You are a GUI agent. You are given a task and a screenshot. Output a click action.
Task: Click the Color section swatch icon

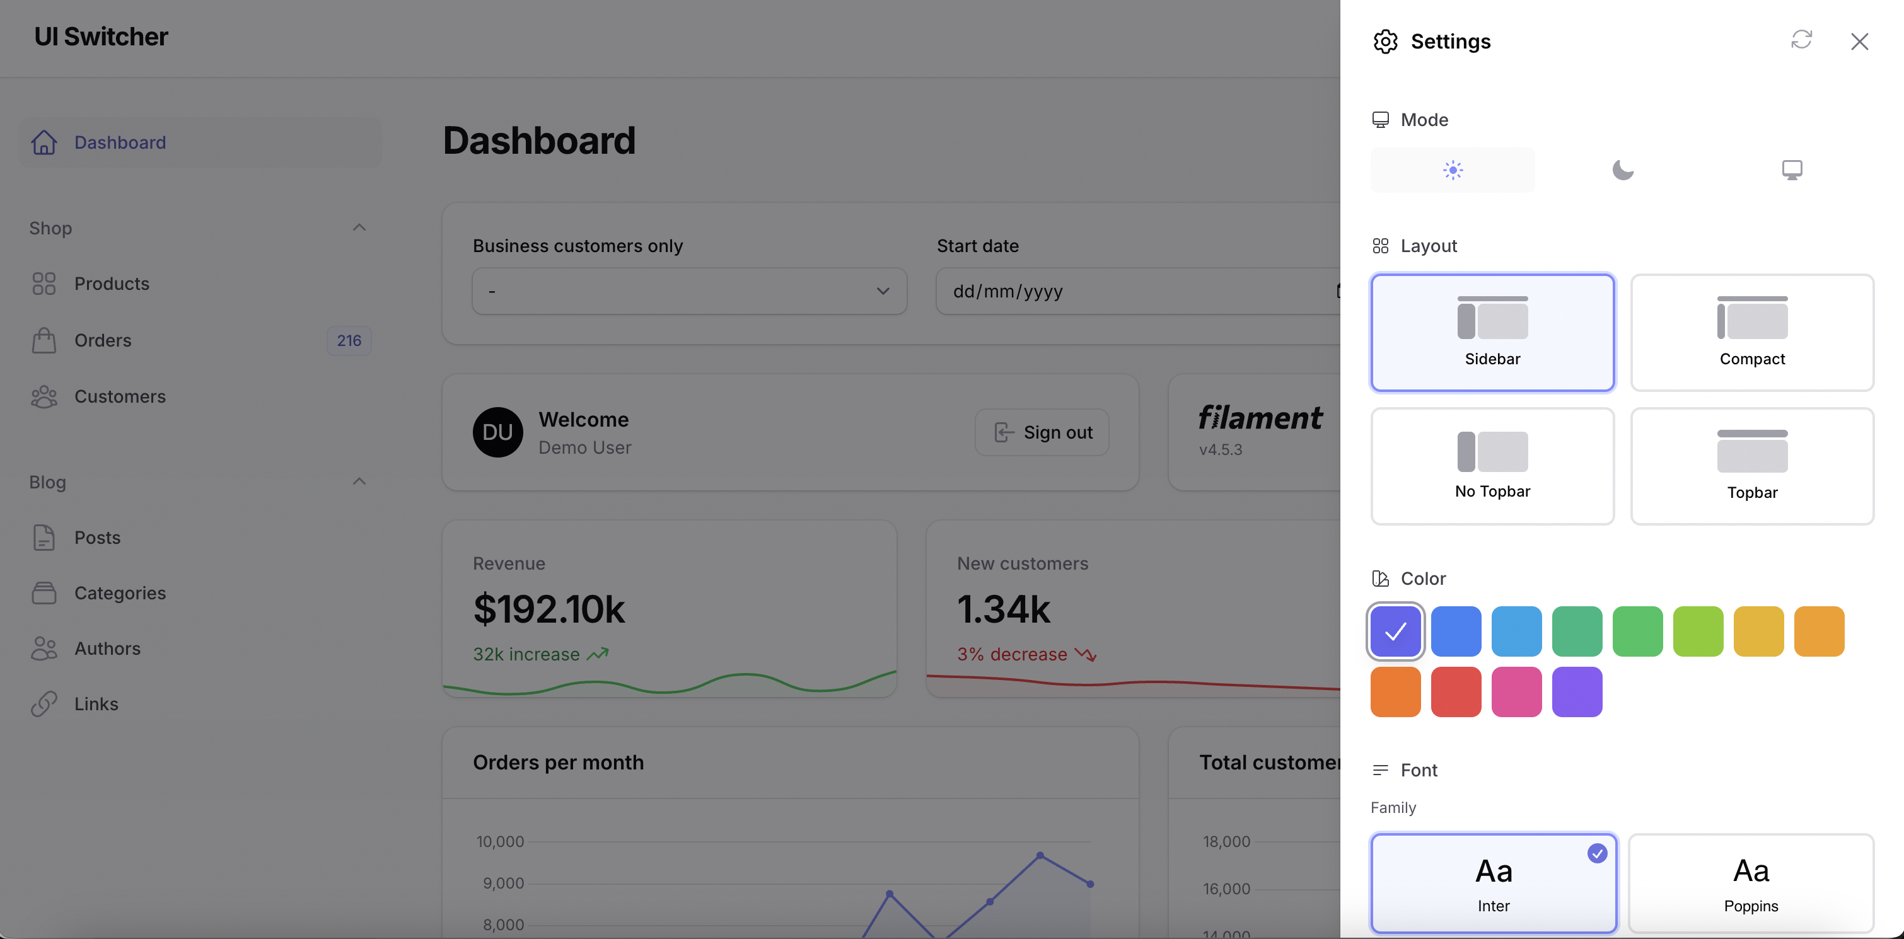tap(1380, 579)
